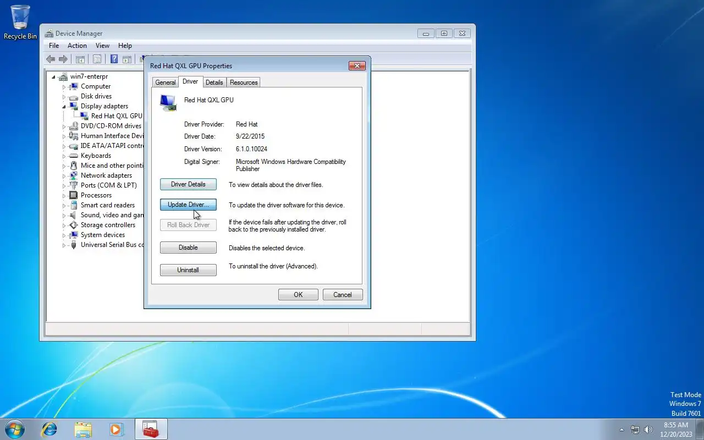This screenshot has height=440, width=704.
Task: Click the Properties toolbar icon in Device Manager
Action: pos(97,59)
